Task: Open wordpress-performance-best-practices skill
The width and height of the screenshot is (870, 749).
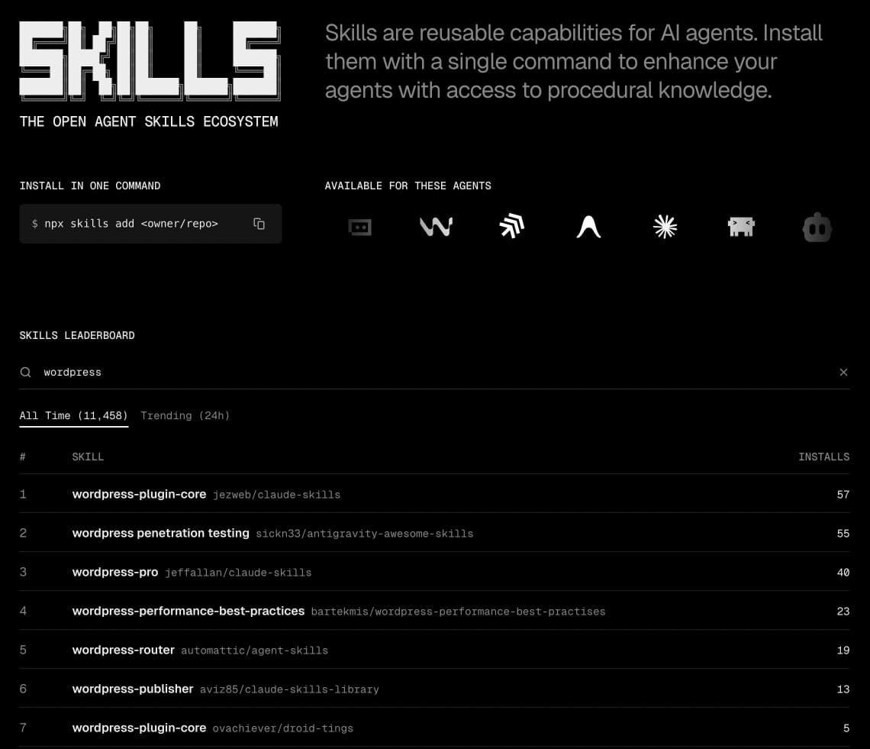Action: (188, 611)
